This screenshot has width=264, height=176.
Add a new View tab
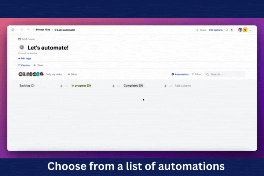tap(38, 65)
